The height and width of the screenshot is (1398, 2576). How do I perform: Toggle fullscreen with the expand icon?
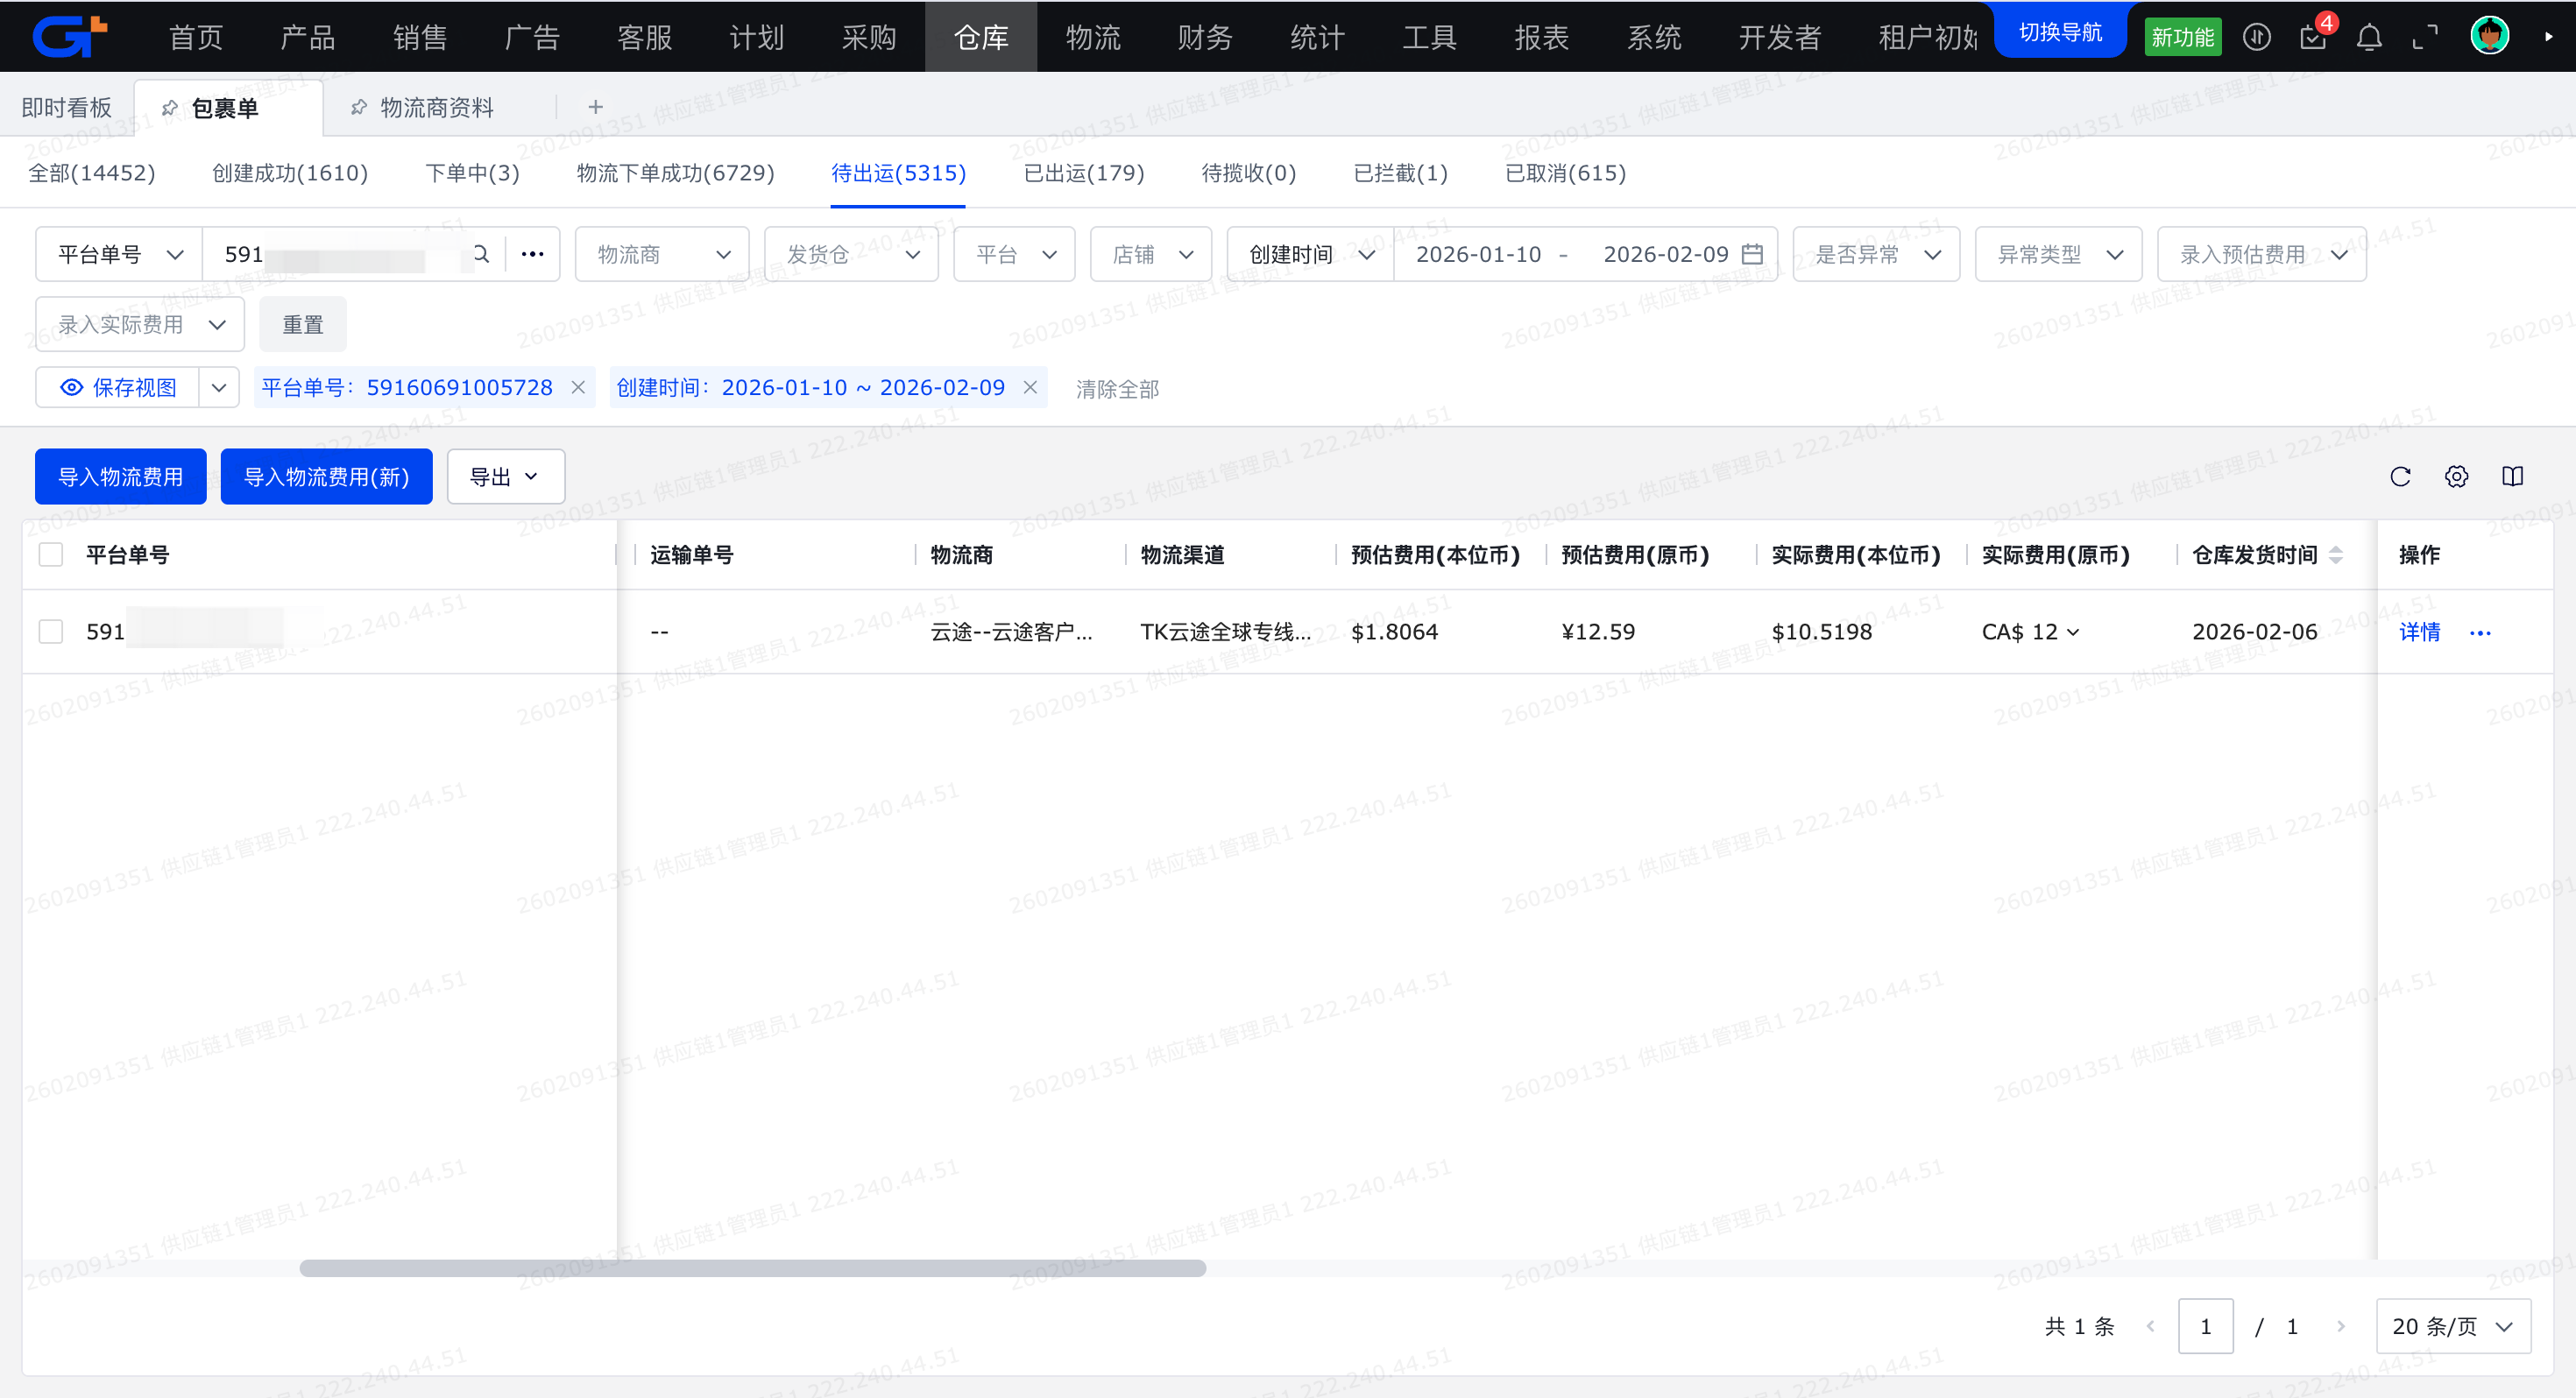(2424, 38)
